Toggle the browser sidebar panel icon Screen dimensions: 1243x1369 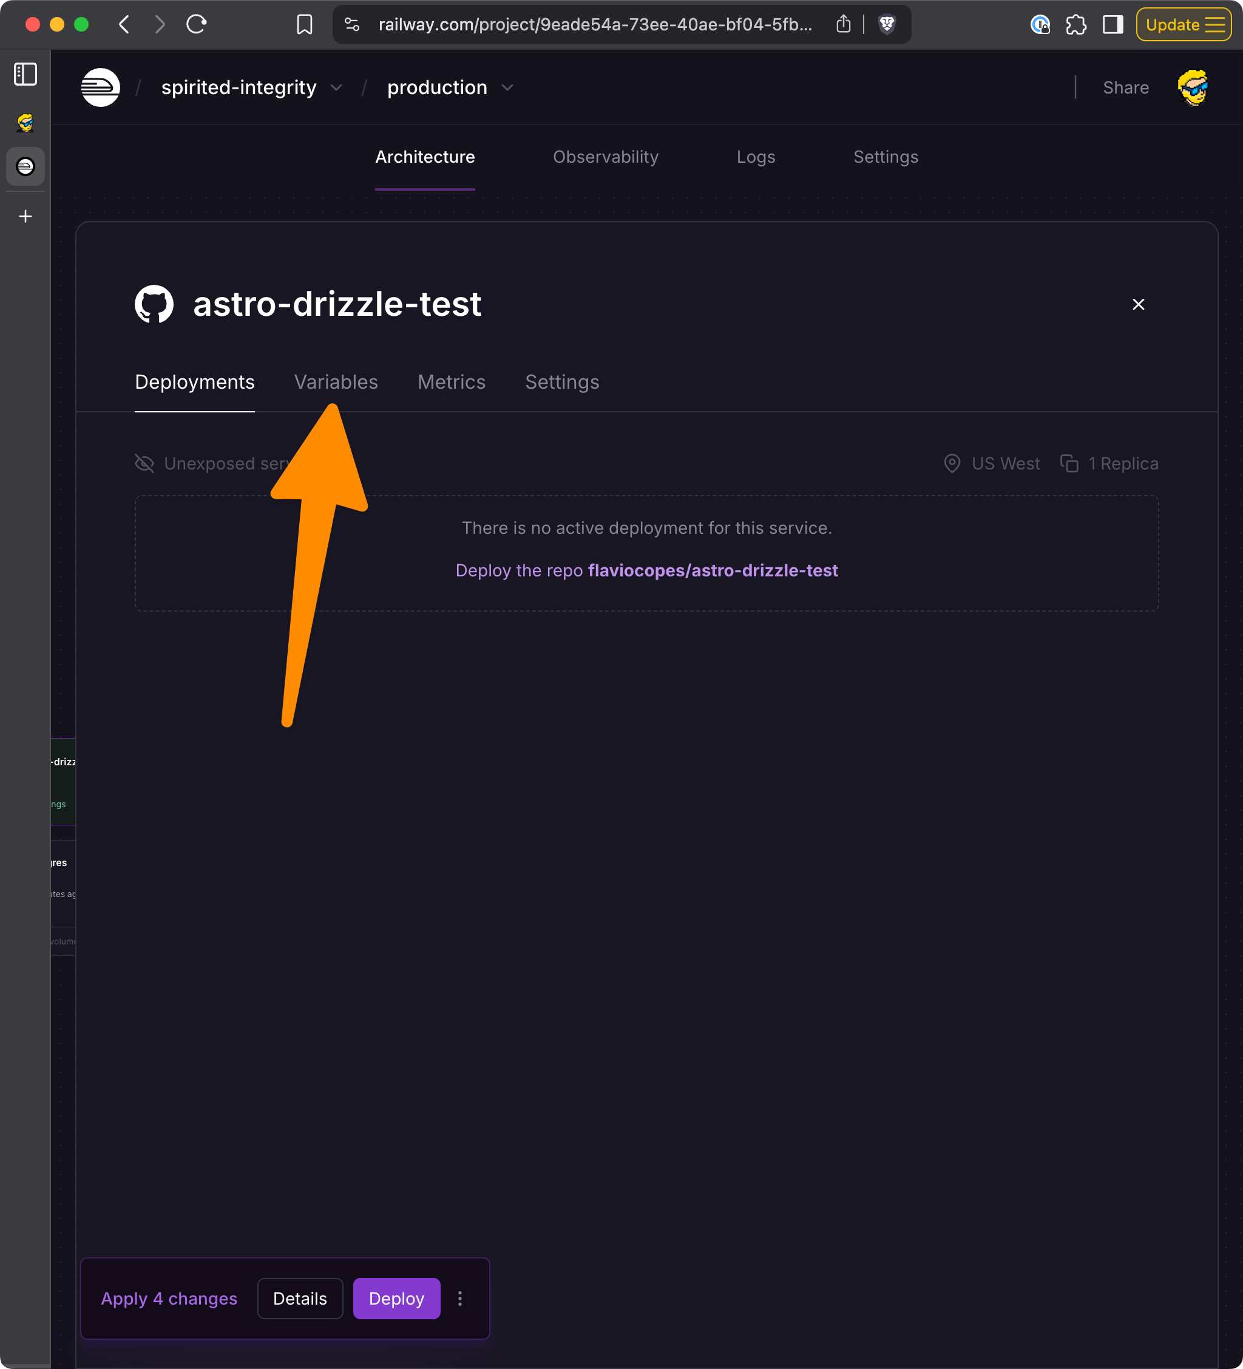point(1113,25)
